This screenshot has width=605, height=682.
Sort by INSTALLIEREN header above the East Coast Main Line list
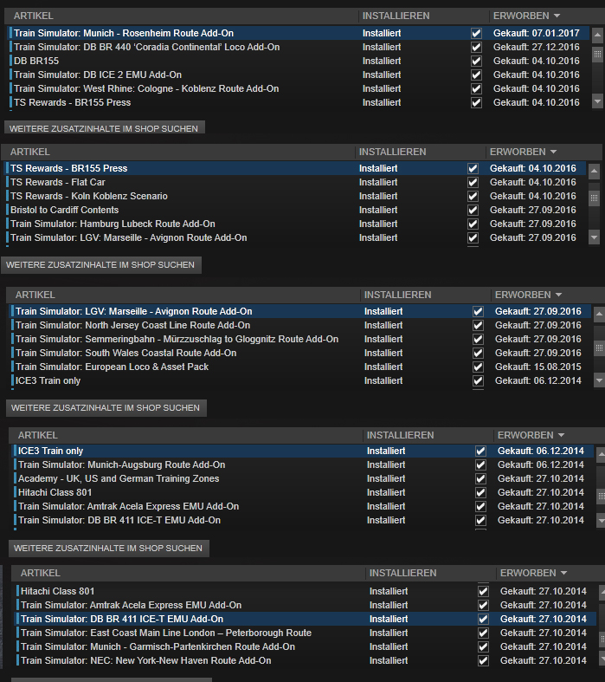403,573
